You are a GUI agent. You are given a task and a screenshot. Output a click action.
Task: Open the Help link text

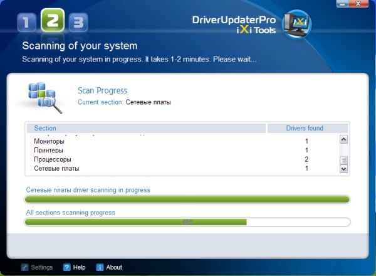79,267
